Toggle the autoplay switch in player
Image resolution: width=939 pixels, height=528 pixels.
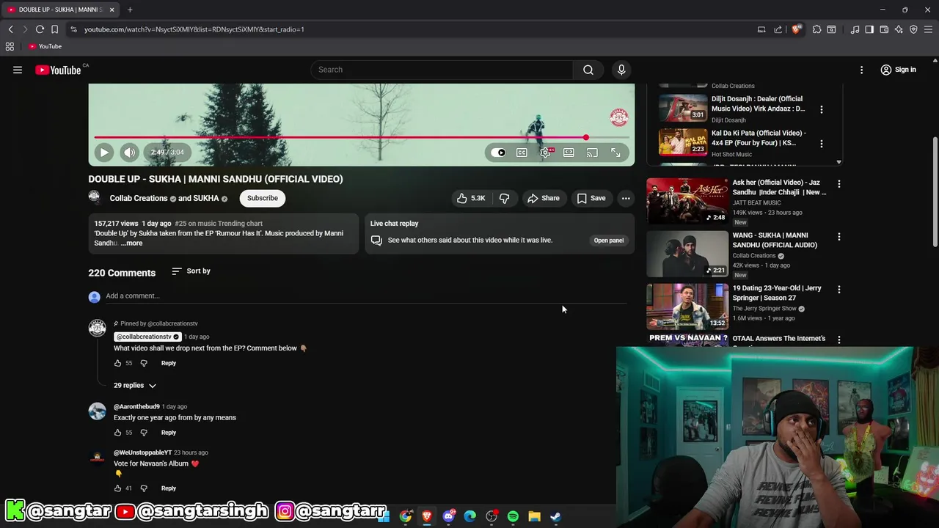[x=499, y=153]
